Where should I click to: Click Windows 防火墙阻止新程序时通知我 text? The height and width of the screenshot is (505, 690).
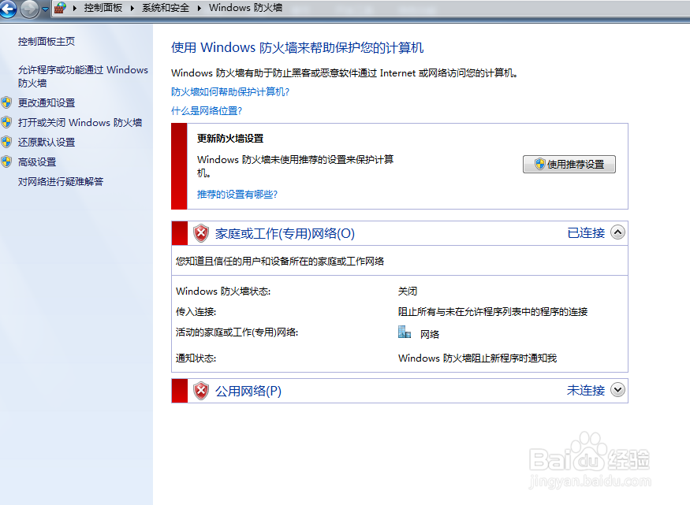point(477,358)
